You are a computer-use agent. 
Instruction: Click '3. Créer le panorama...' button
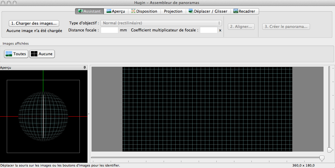click(286, 26)
